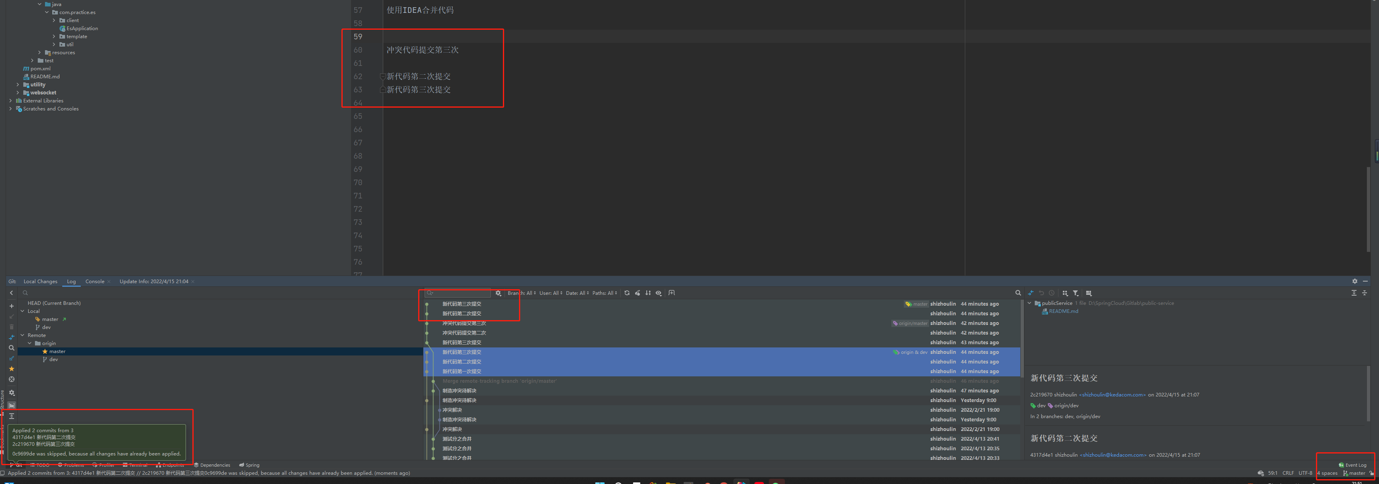Click the Git log commit scrollbar
The height and width of the screenshot is (484, 1379).
1022,338
